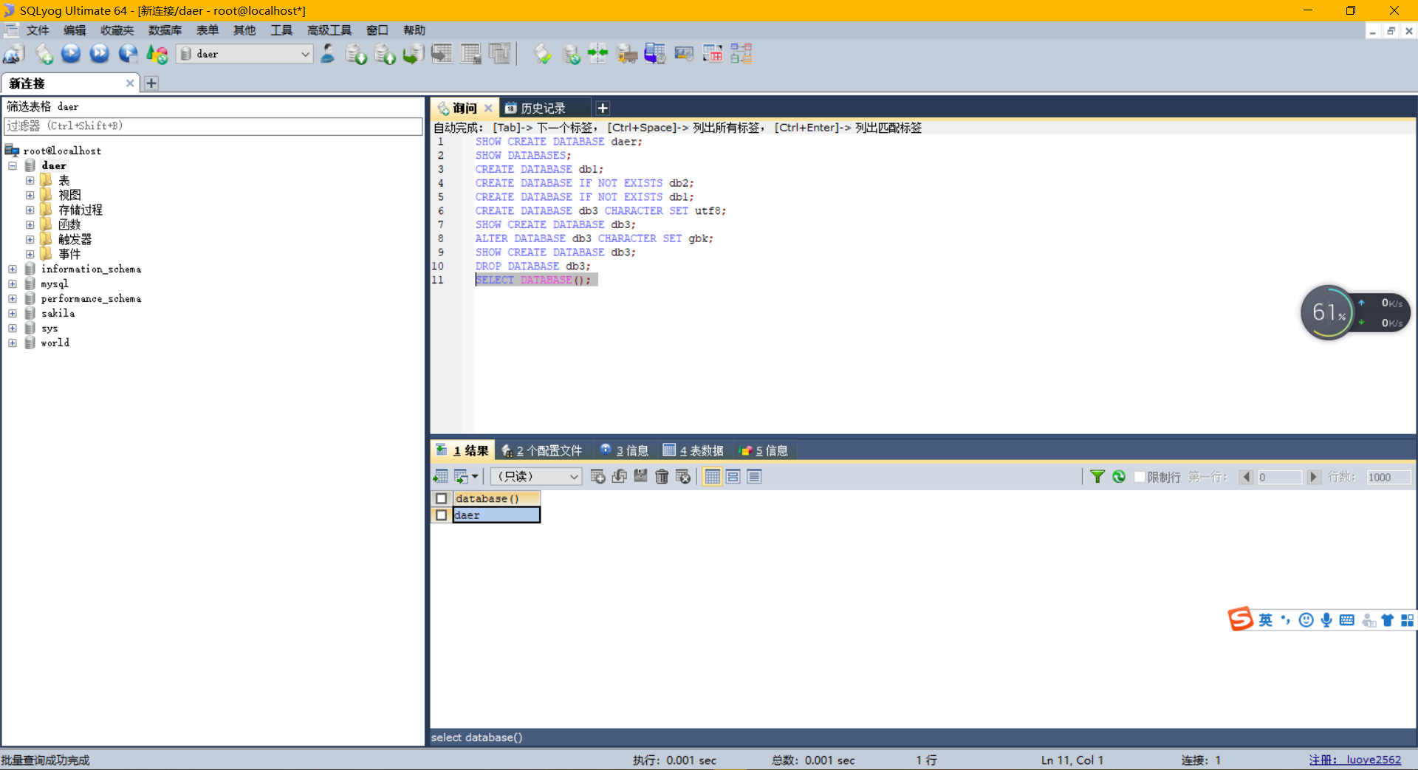Select the mysql database in the tree

pos(55,283)
